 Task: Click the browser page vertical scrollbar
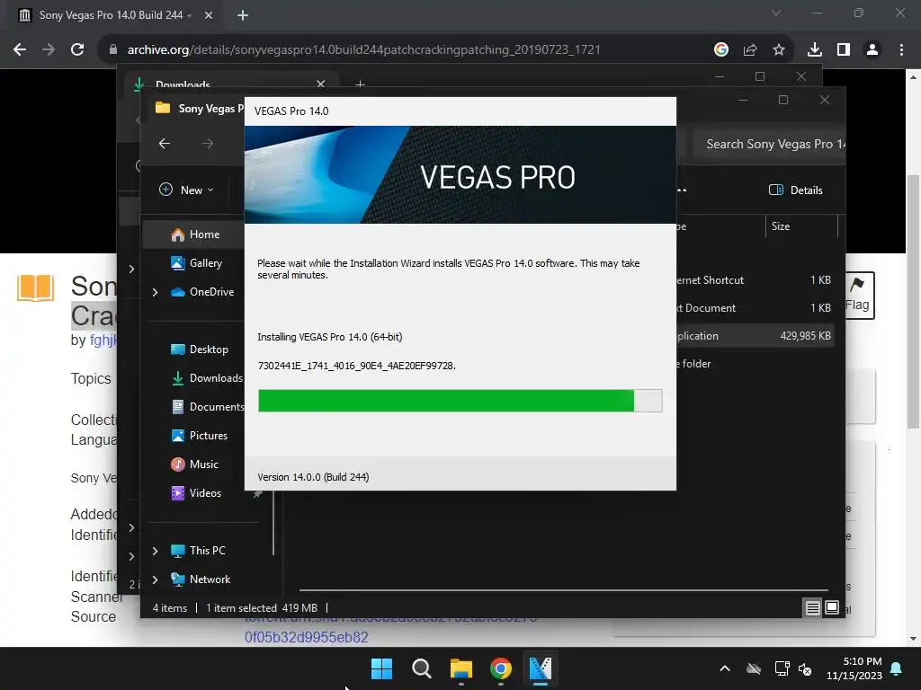point(913,302)
